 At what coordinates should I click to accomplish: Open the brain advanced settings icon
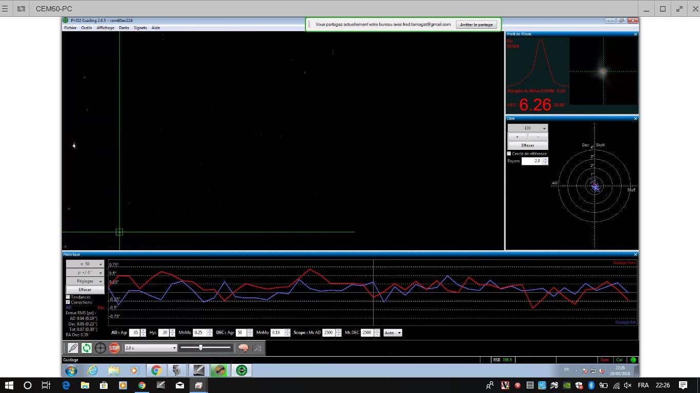click(243, 348)
